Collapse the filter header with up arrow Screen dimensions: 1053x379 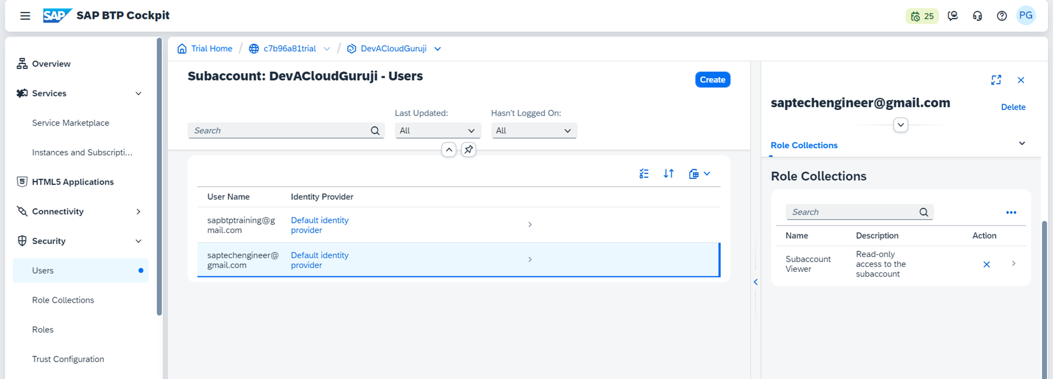pyautogui.click(x=449, y=150)
